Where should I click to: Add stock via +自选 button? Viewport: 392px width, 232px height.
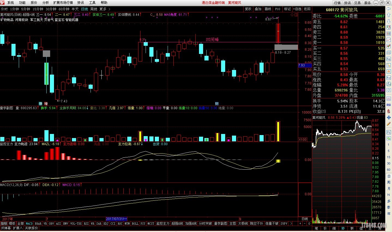(x=297, y=9)
